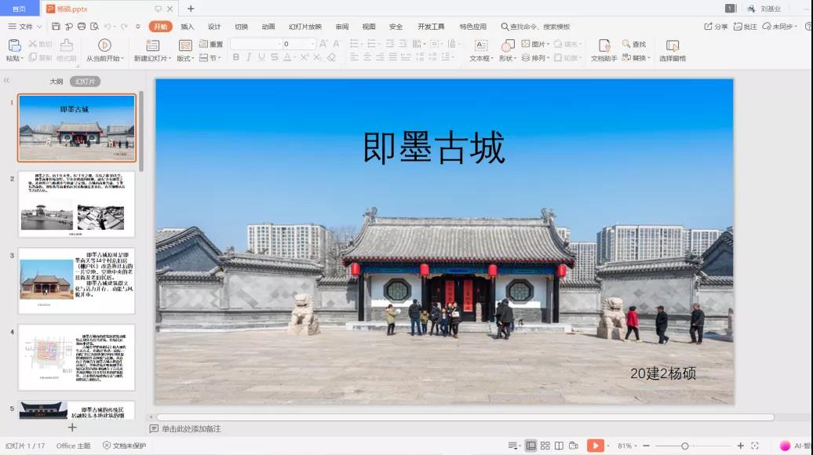Image resolution: width=813 pixels, height=455 pixels.
Task: Switch sidebar to Outline (大纲) view
Action: [57, 82]
